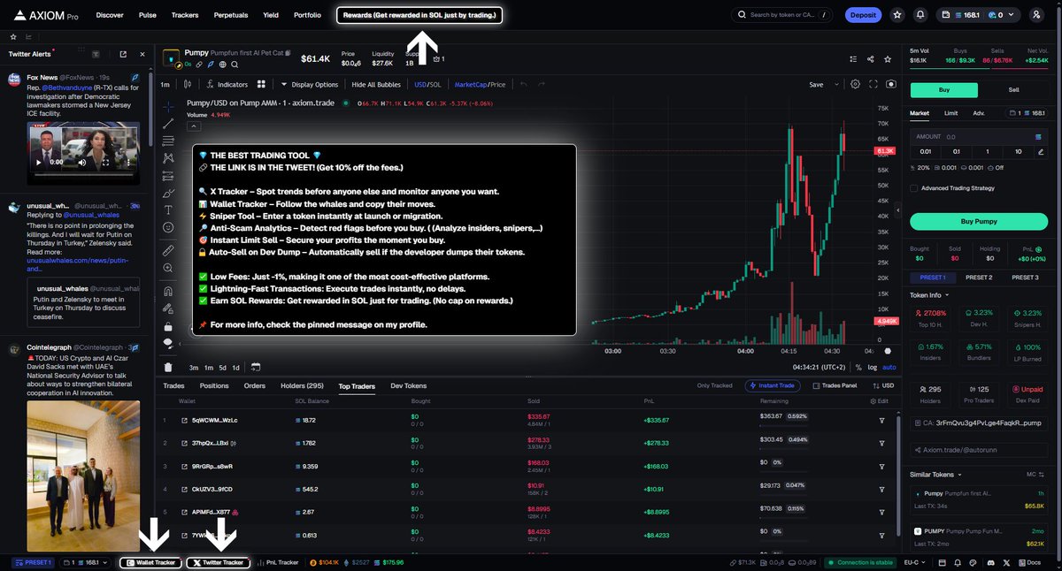
Task: Select the ruler measure tool
Action: (168, 251)
